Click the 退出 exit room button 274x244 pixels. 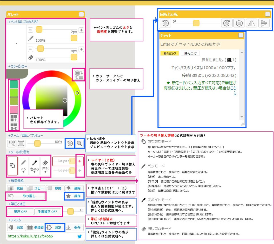pyautogui.click(x=17, y=227)
